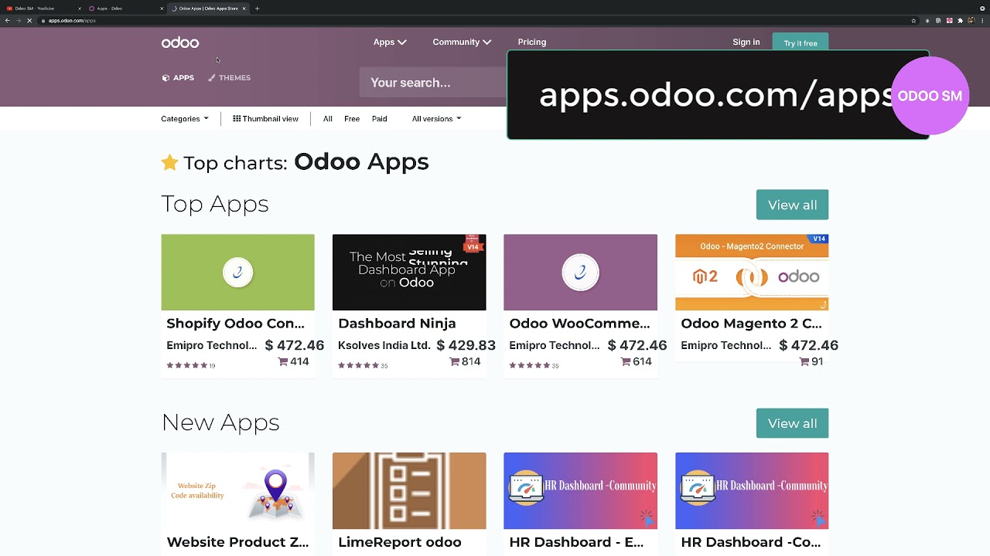Select the All price filter

pyautogui.click(x=328, y=119)
